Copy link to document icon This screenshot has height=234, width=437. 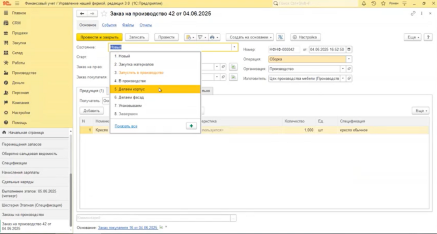413,13
